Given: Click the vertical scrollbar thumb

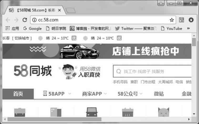Looking at the screenshot, I should (x=194, y=42).
